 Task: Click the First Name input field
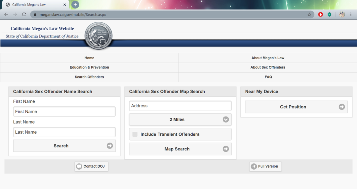coord(64,112)
